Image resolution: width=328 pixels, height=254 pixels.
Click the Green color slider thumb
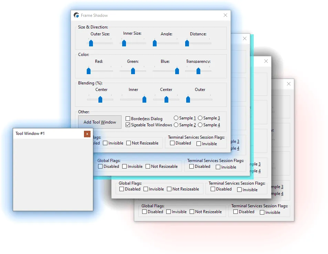pyautogui.click(x=133, y=71)
